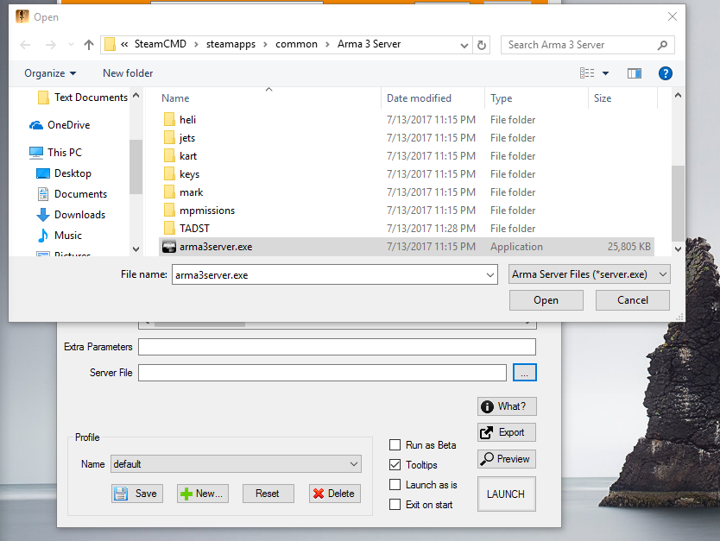Viewport: 720px width, 541px height.
Task: Enable Launch as is checkbox
Action: pos(395,485)
